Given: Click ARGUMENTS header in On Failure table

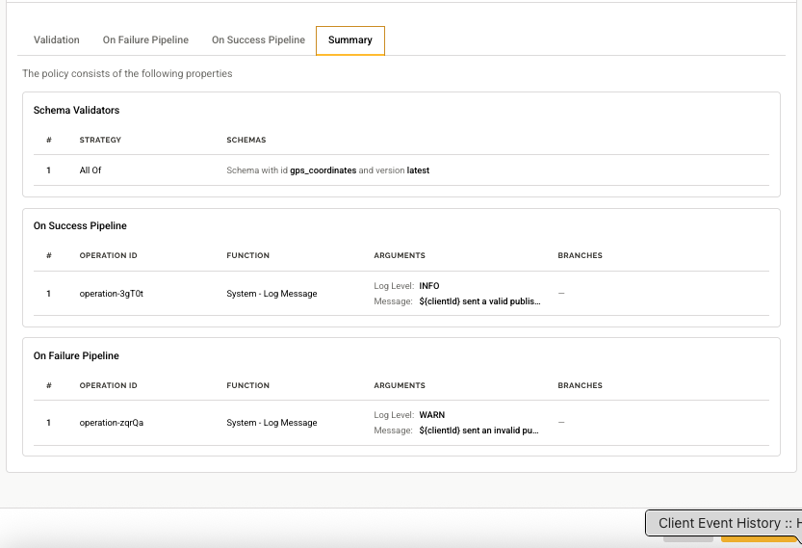Looking at the screenshot, I should click(400, 385).
